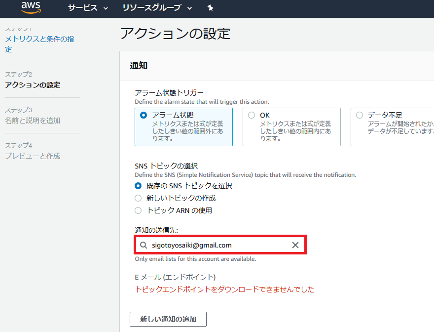Screen dimensions: 434x332
Task: Choose 既存の SNS トピックを選択 option
Action: [138, 186]
